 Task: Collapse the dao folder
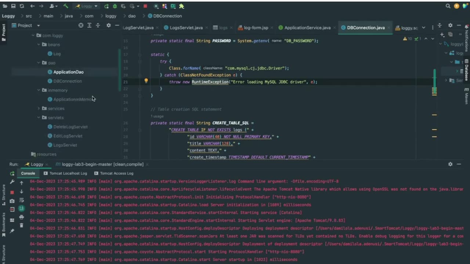(x=39, y=63)
